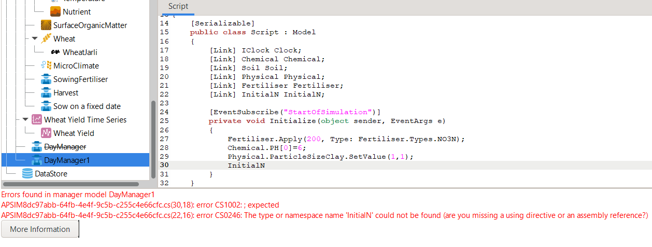This screenshot has width=652, height=247.
Task: Click the Sow on a fixed date icon
Action: point(46,106)
